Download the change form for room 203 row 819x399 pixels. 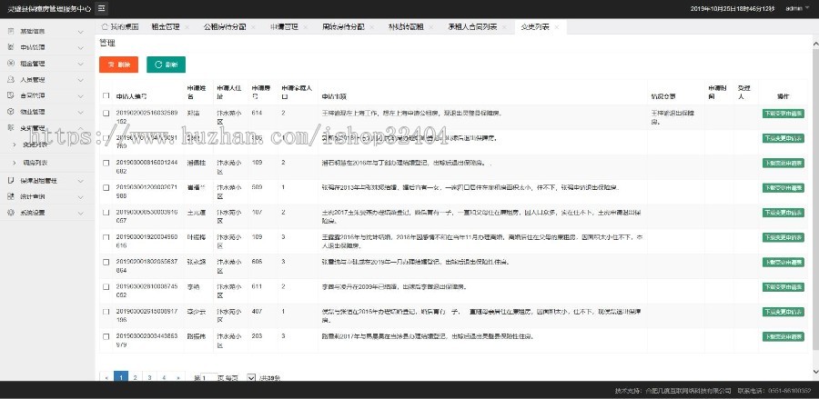click(x=783, y=336)
